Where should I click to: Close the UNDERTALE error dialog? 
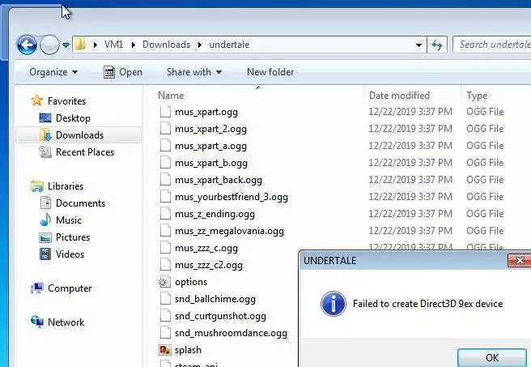(520, 260)
